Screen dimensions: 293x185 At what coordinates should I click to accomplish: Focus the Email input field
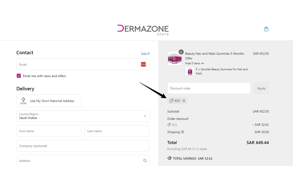[83, 64]
